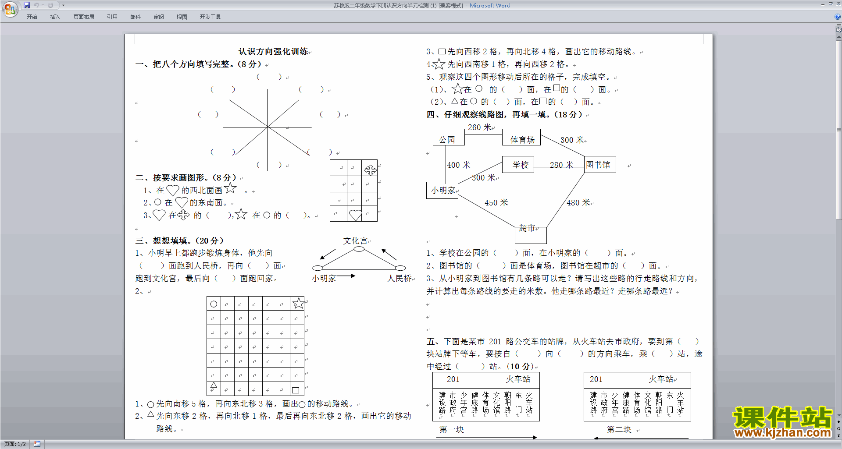Toggle the ruler display icon above scrollbar
Image resolution: width=842 pixels, height=449 pixels.
tap(838, 30)
